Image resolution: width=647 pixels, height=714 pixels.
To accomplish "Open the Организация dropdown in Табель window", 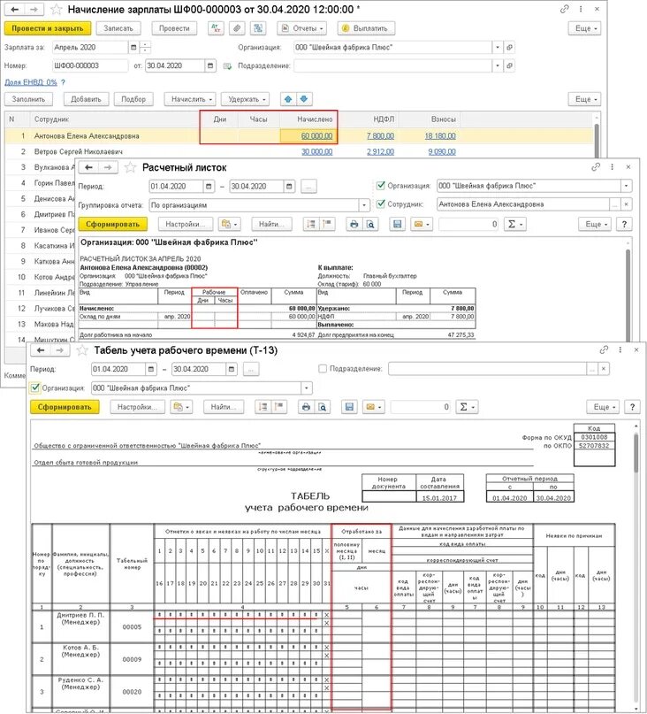I will tap(306, 388).
